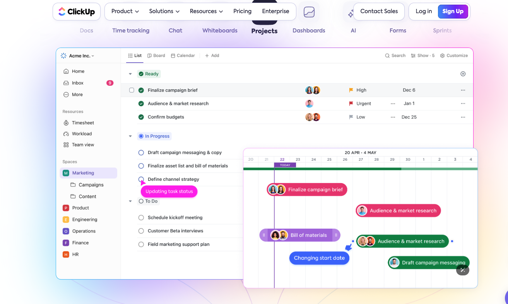Select the Dashboards feature tab
The width and height of the screenshot is (508, 304).
click(309, 31)
